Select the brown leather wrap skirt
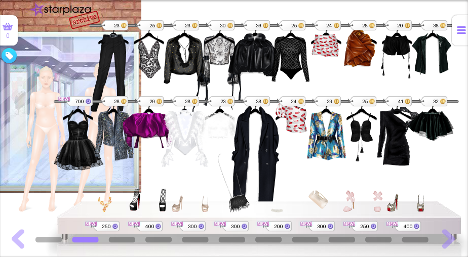This screenshot has height=257, width=468. (360, 49)
